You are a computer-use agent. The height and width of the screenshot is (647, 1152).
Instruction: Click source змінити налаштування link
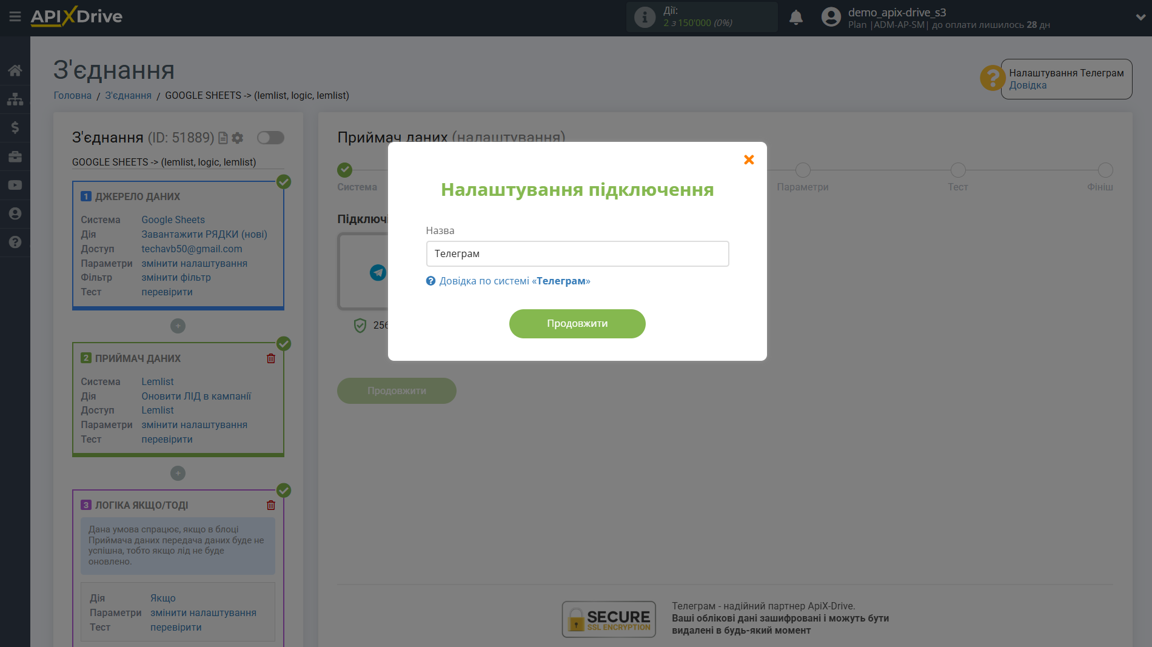195,263
